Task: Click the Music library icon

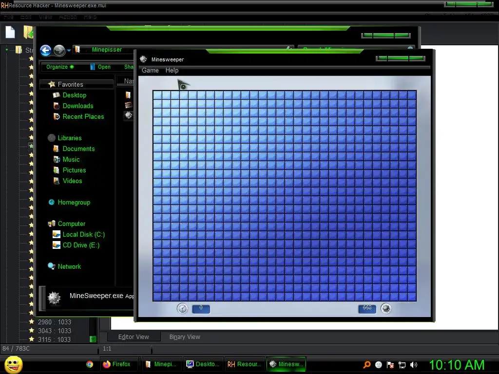Action: 57,159
